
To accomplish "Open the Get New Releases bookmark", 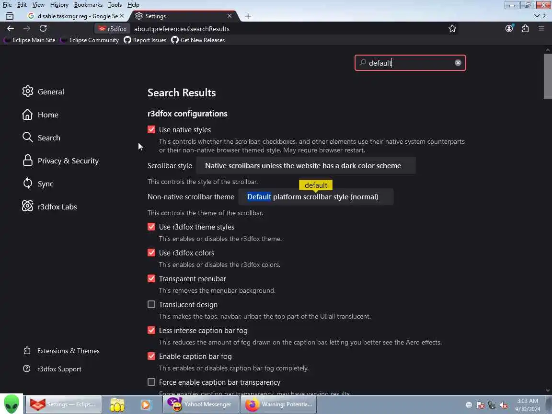I will 198,40.
